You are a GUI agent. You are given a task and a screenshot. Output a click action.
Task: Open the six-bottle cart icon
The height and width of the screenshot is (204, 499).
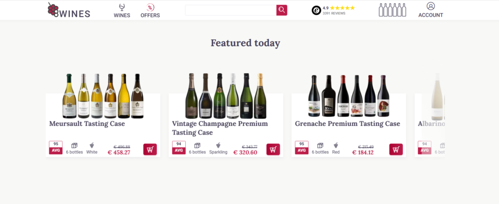click(392, 10)
